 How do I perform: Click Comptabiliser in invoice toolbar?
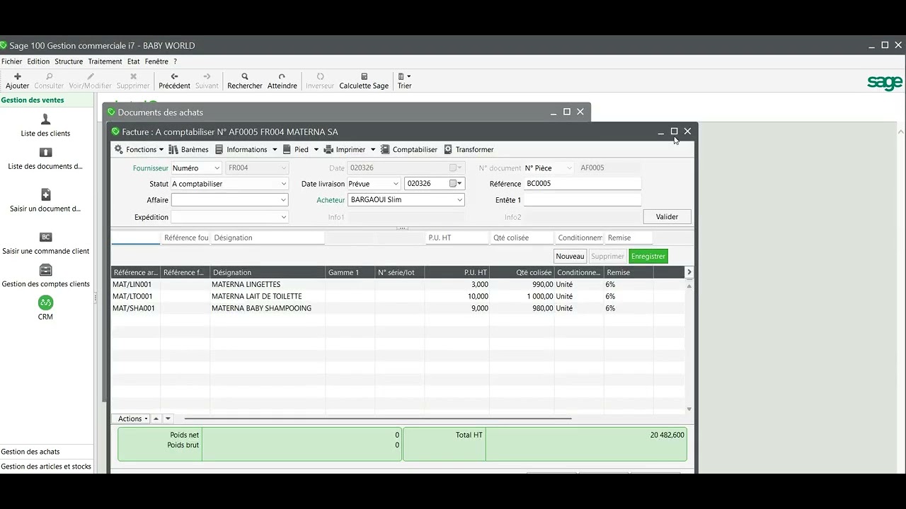409,149
